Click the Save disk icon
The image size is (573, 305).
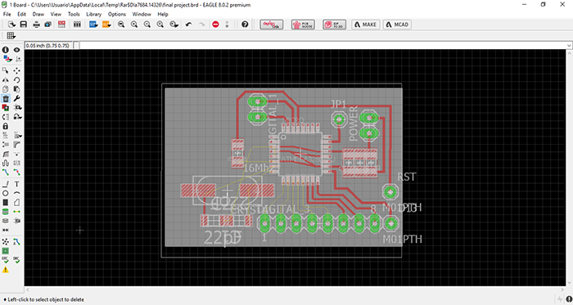(x=24, y=25)
